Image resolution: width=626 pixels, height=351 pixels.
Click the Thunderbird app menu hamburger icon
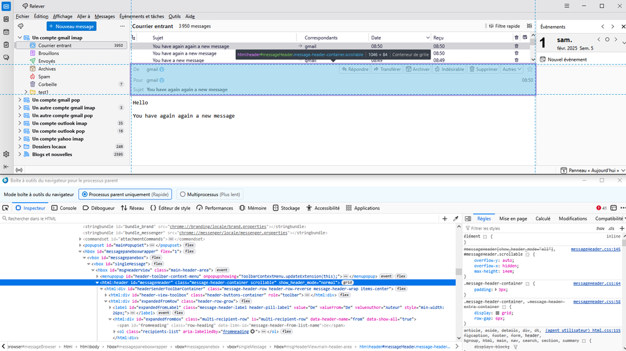coord(566,6)
